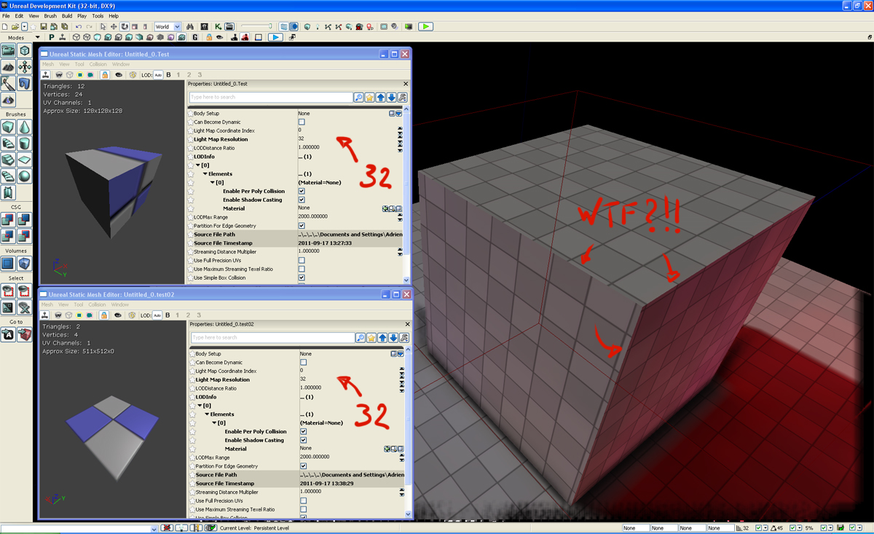Toggle Use Simple Box Collision in Untitled_0.Test
This screenshot has height=534, width=874.
point(302,278)
